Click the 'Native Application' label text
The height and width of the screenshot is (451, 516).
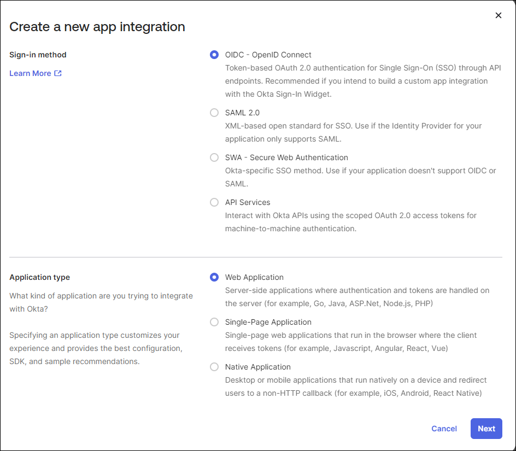click(257, 367)
